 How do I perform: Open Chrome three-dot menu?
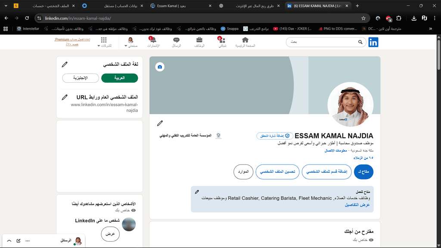pos(435,18)
